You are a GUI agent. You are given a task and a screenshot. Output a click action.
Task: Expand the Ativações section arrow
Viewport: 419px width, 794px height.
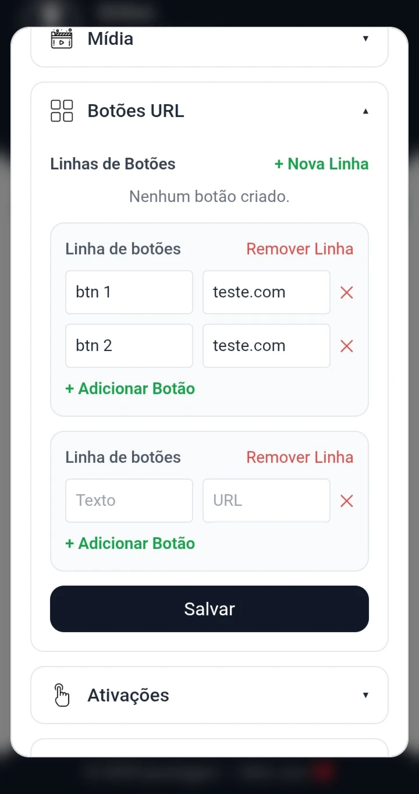coord(365,695)
